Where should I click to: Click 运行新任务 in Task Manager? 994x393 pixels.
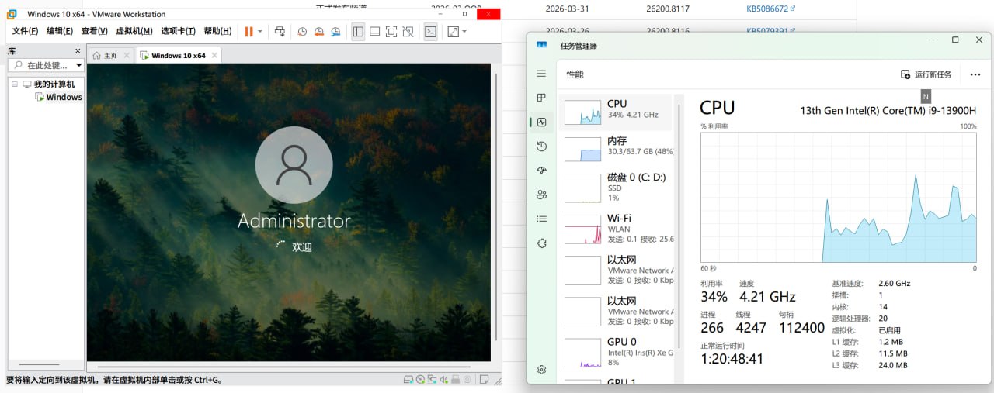(x=926, y=74)
